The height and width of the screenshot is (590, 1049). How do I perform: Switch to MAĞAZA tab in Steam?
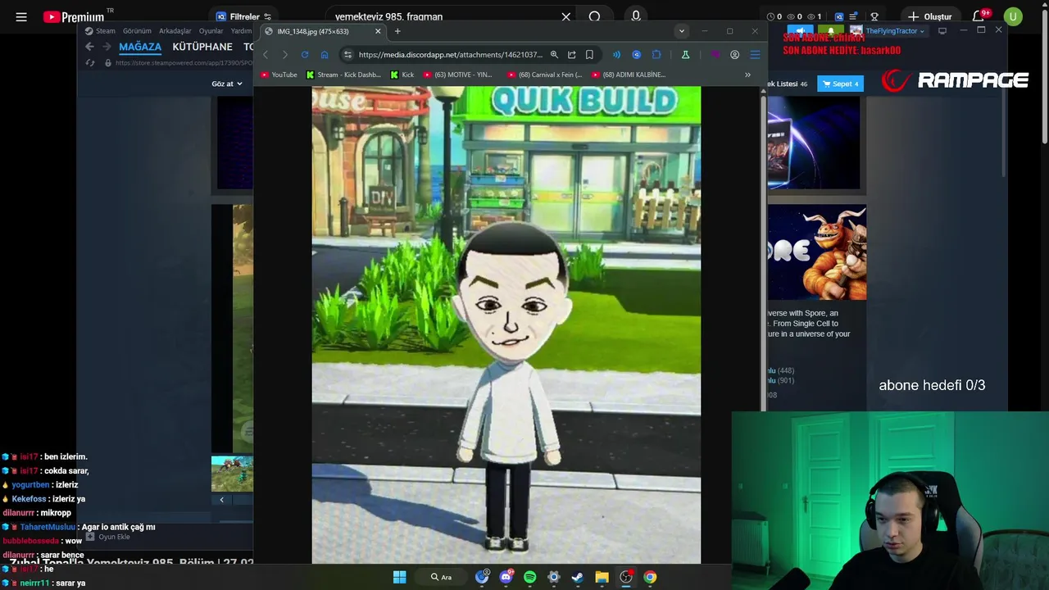tap(140, 47)
